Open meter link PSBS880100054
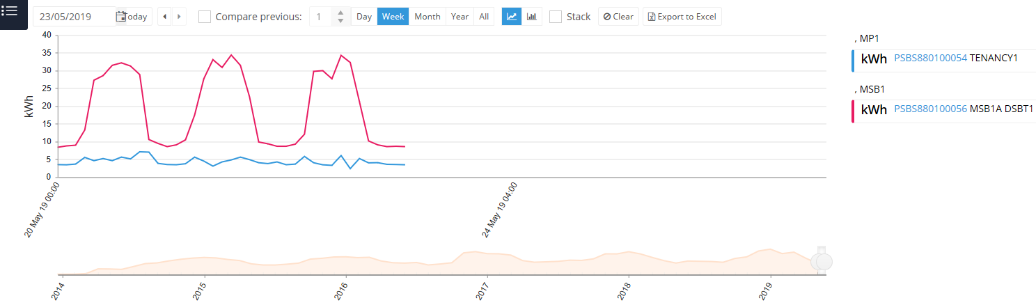The width and height of the screenshot is (1036, 305). pos(930,58)
